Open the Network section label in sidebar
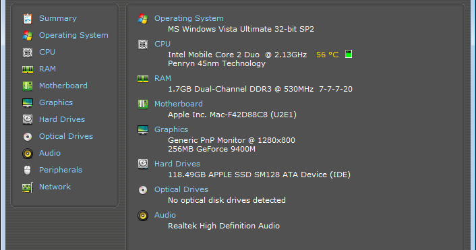Viewport: 476px width, 250px height. point(55,187)
